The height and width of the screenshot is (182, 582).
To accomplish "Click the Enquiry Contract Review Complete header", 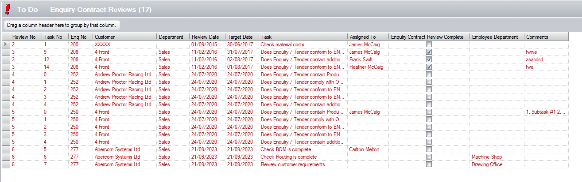I will pos(428,37).
